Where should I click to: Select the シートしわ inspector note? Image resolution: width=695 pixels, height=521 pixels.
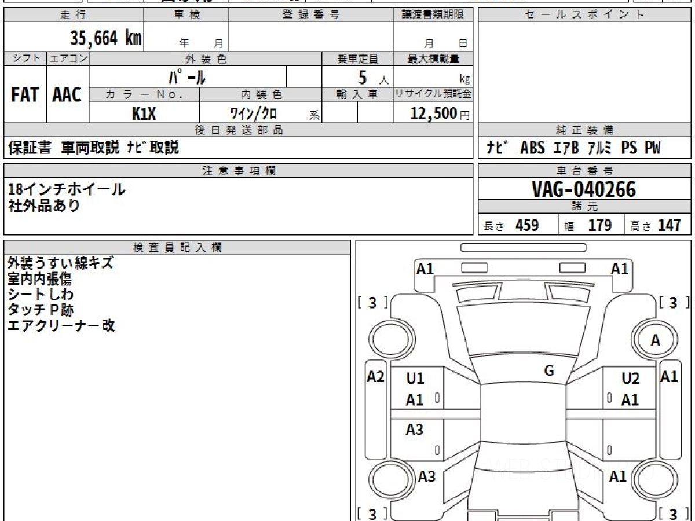tap(41, 294)
